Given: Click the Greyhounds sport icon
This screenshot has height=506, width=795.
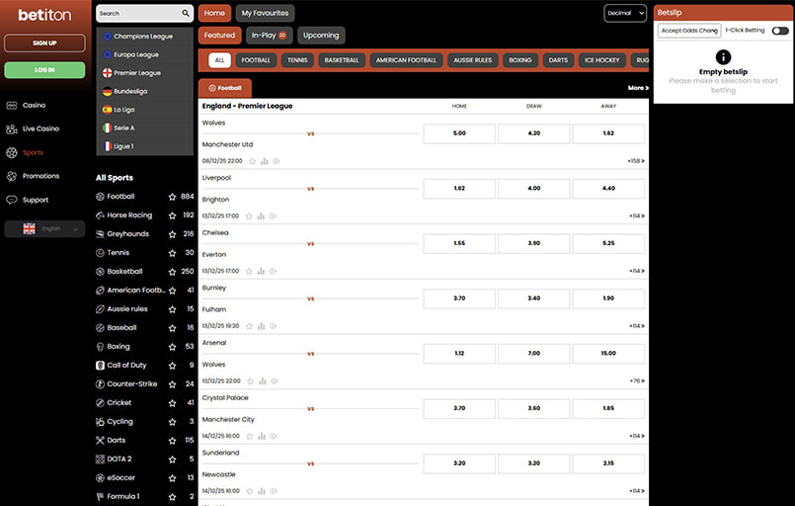Looking at the screenshot, I should 100,234.
